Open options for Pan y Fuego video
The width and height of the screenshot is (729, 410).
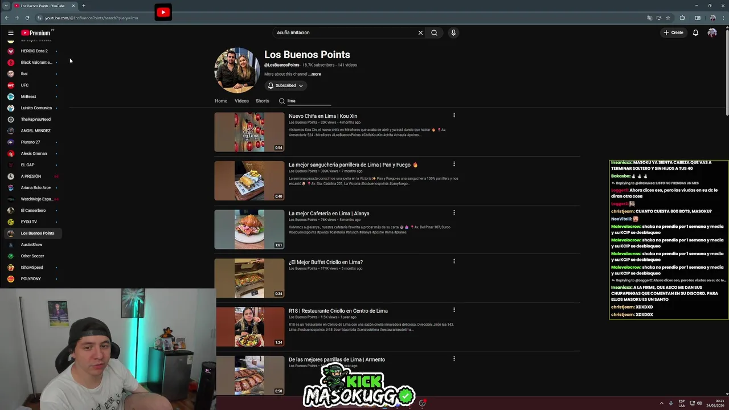coord(454,164)
